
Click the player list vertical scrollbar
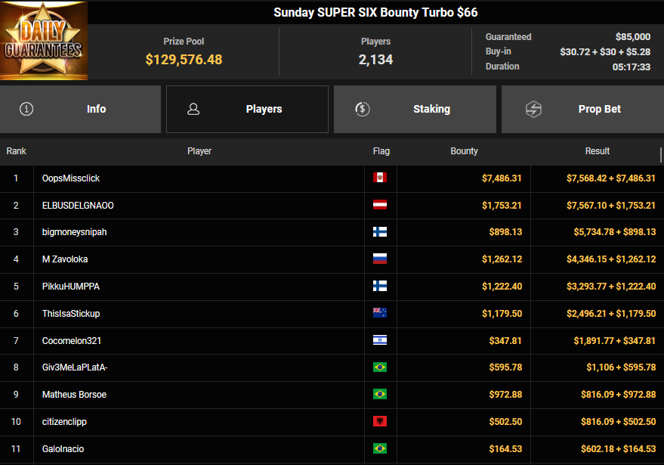(x=661, y=155)
